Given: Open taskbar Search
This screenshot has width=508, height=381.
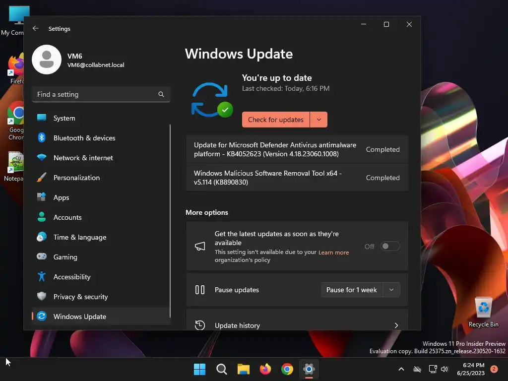Looking at the screenshot, I should (222, 369).
